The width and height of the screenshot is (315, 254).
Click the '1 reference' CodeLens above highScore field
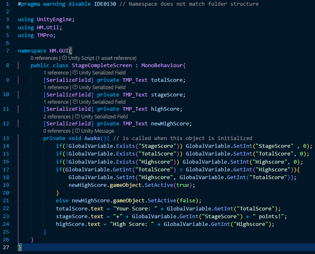[56, 102]
